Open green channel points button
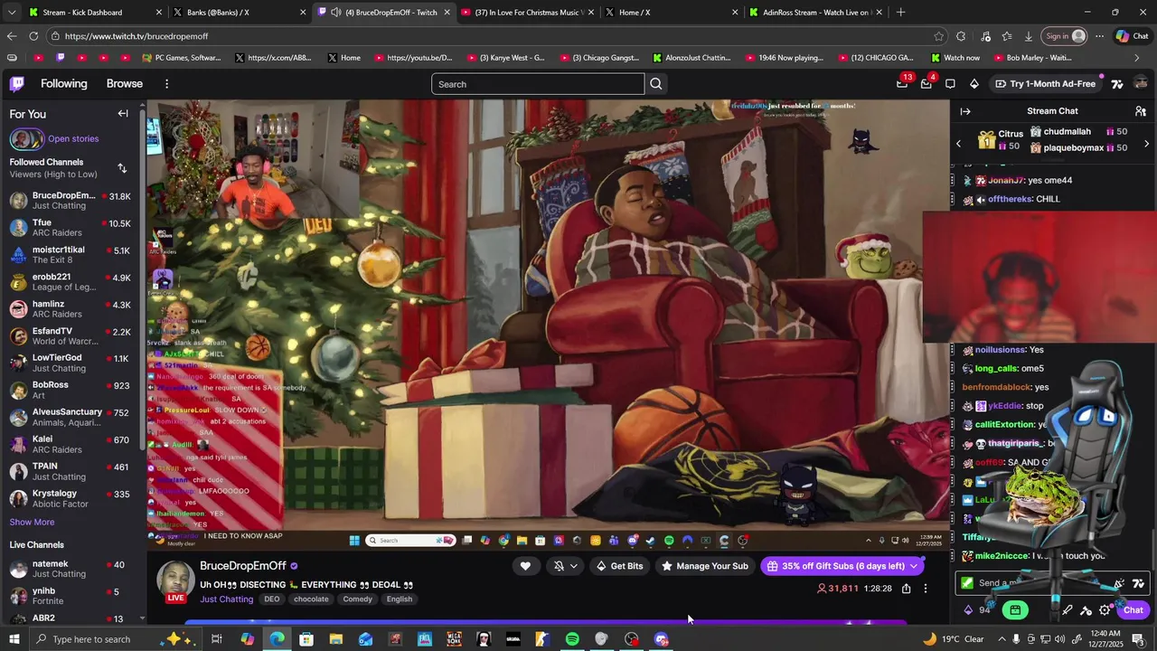1157x651 pixels. 1015,610
